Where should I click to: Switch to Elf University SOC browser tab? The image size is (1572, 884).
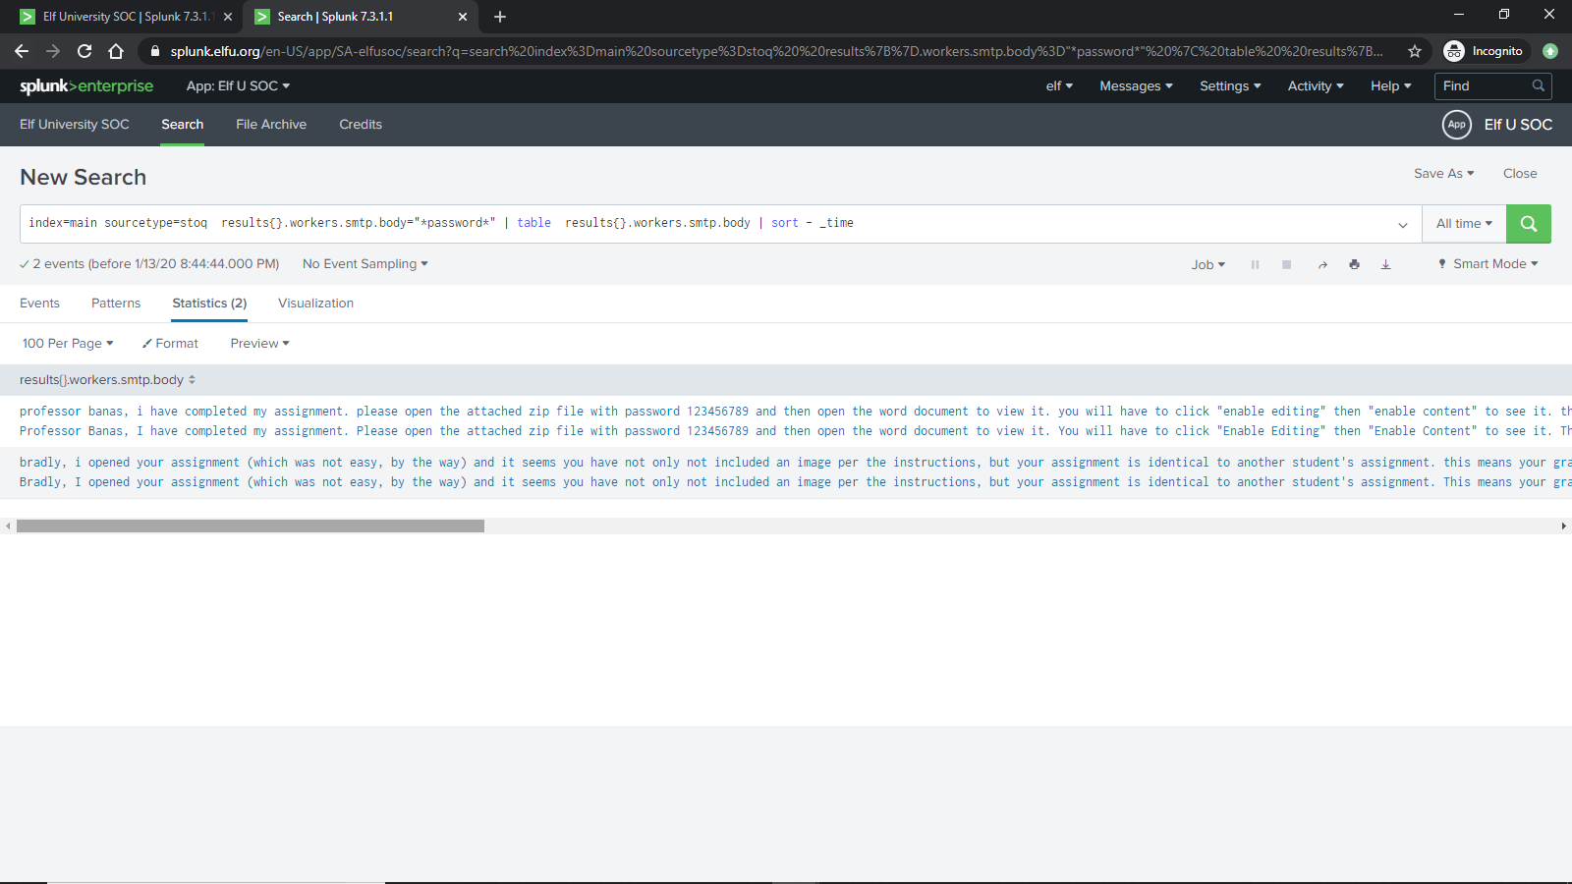coord(126,17)
